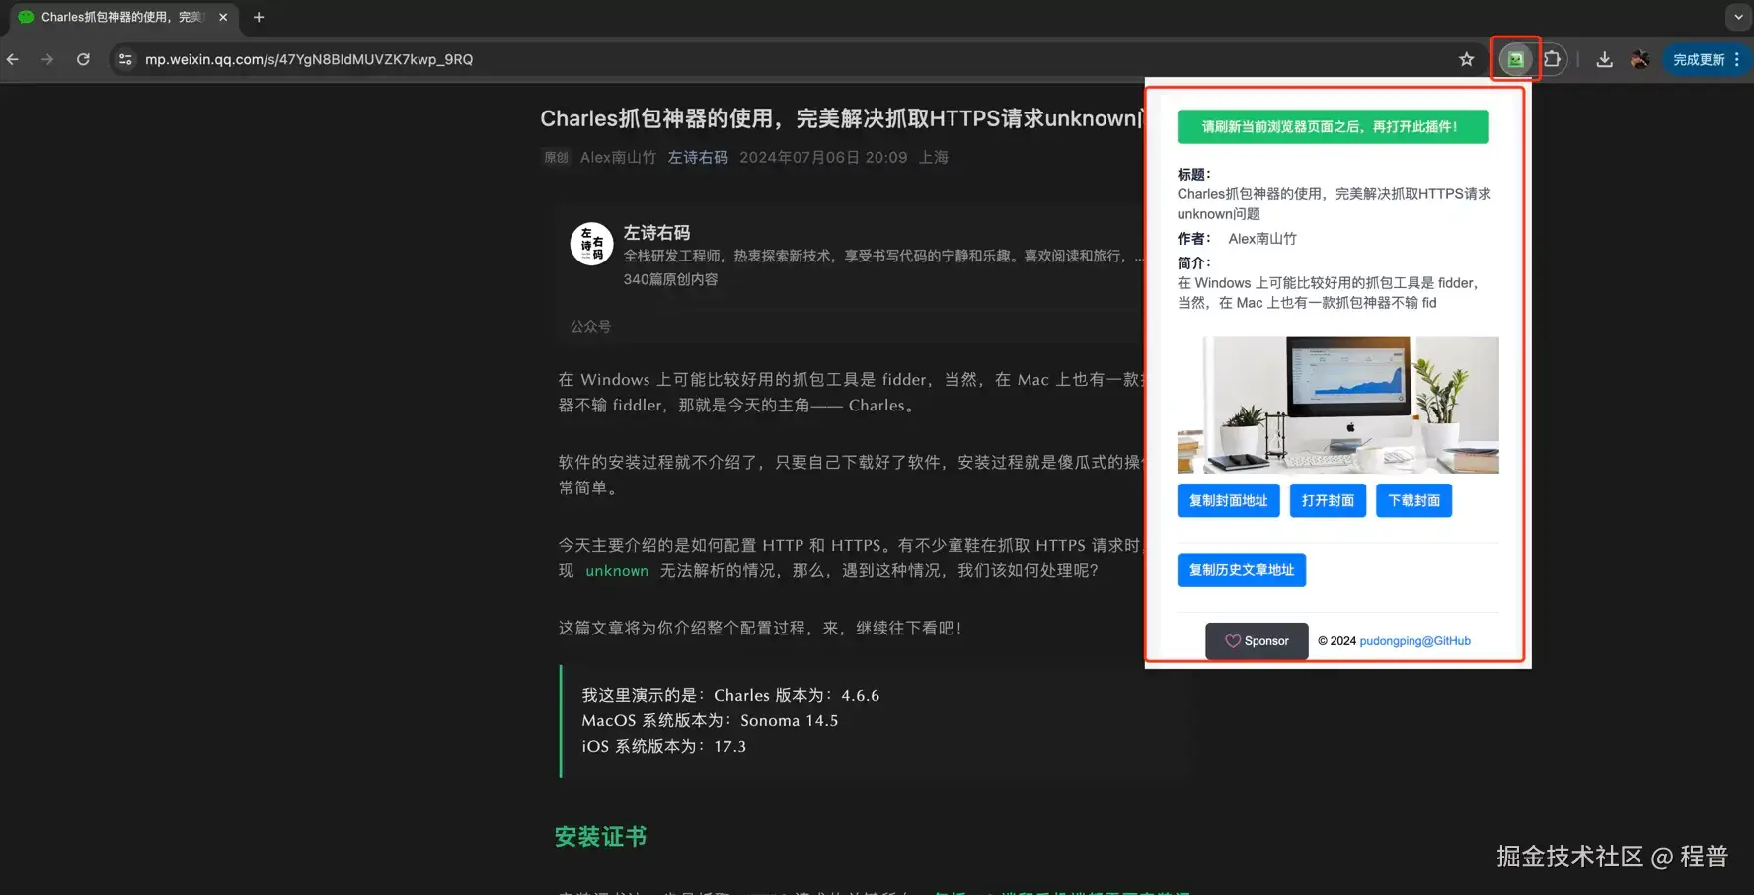Open the green WeChat article extension icon
Screen dimensions: 1754x895
pyautogui.click(x=1515, y=59)
